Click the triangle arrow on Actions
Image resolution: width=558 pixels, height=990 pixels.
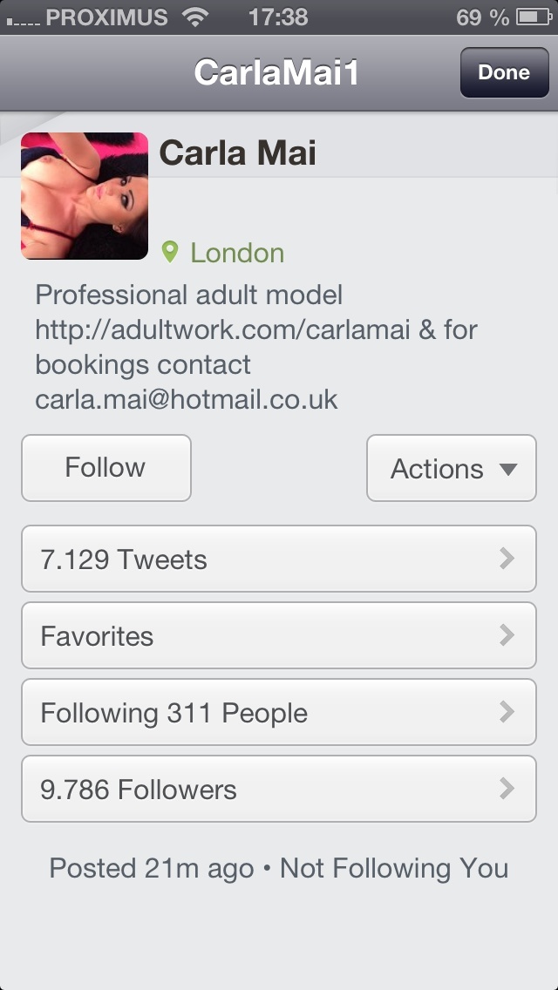click(x=508, y=469)
